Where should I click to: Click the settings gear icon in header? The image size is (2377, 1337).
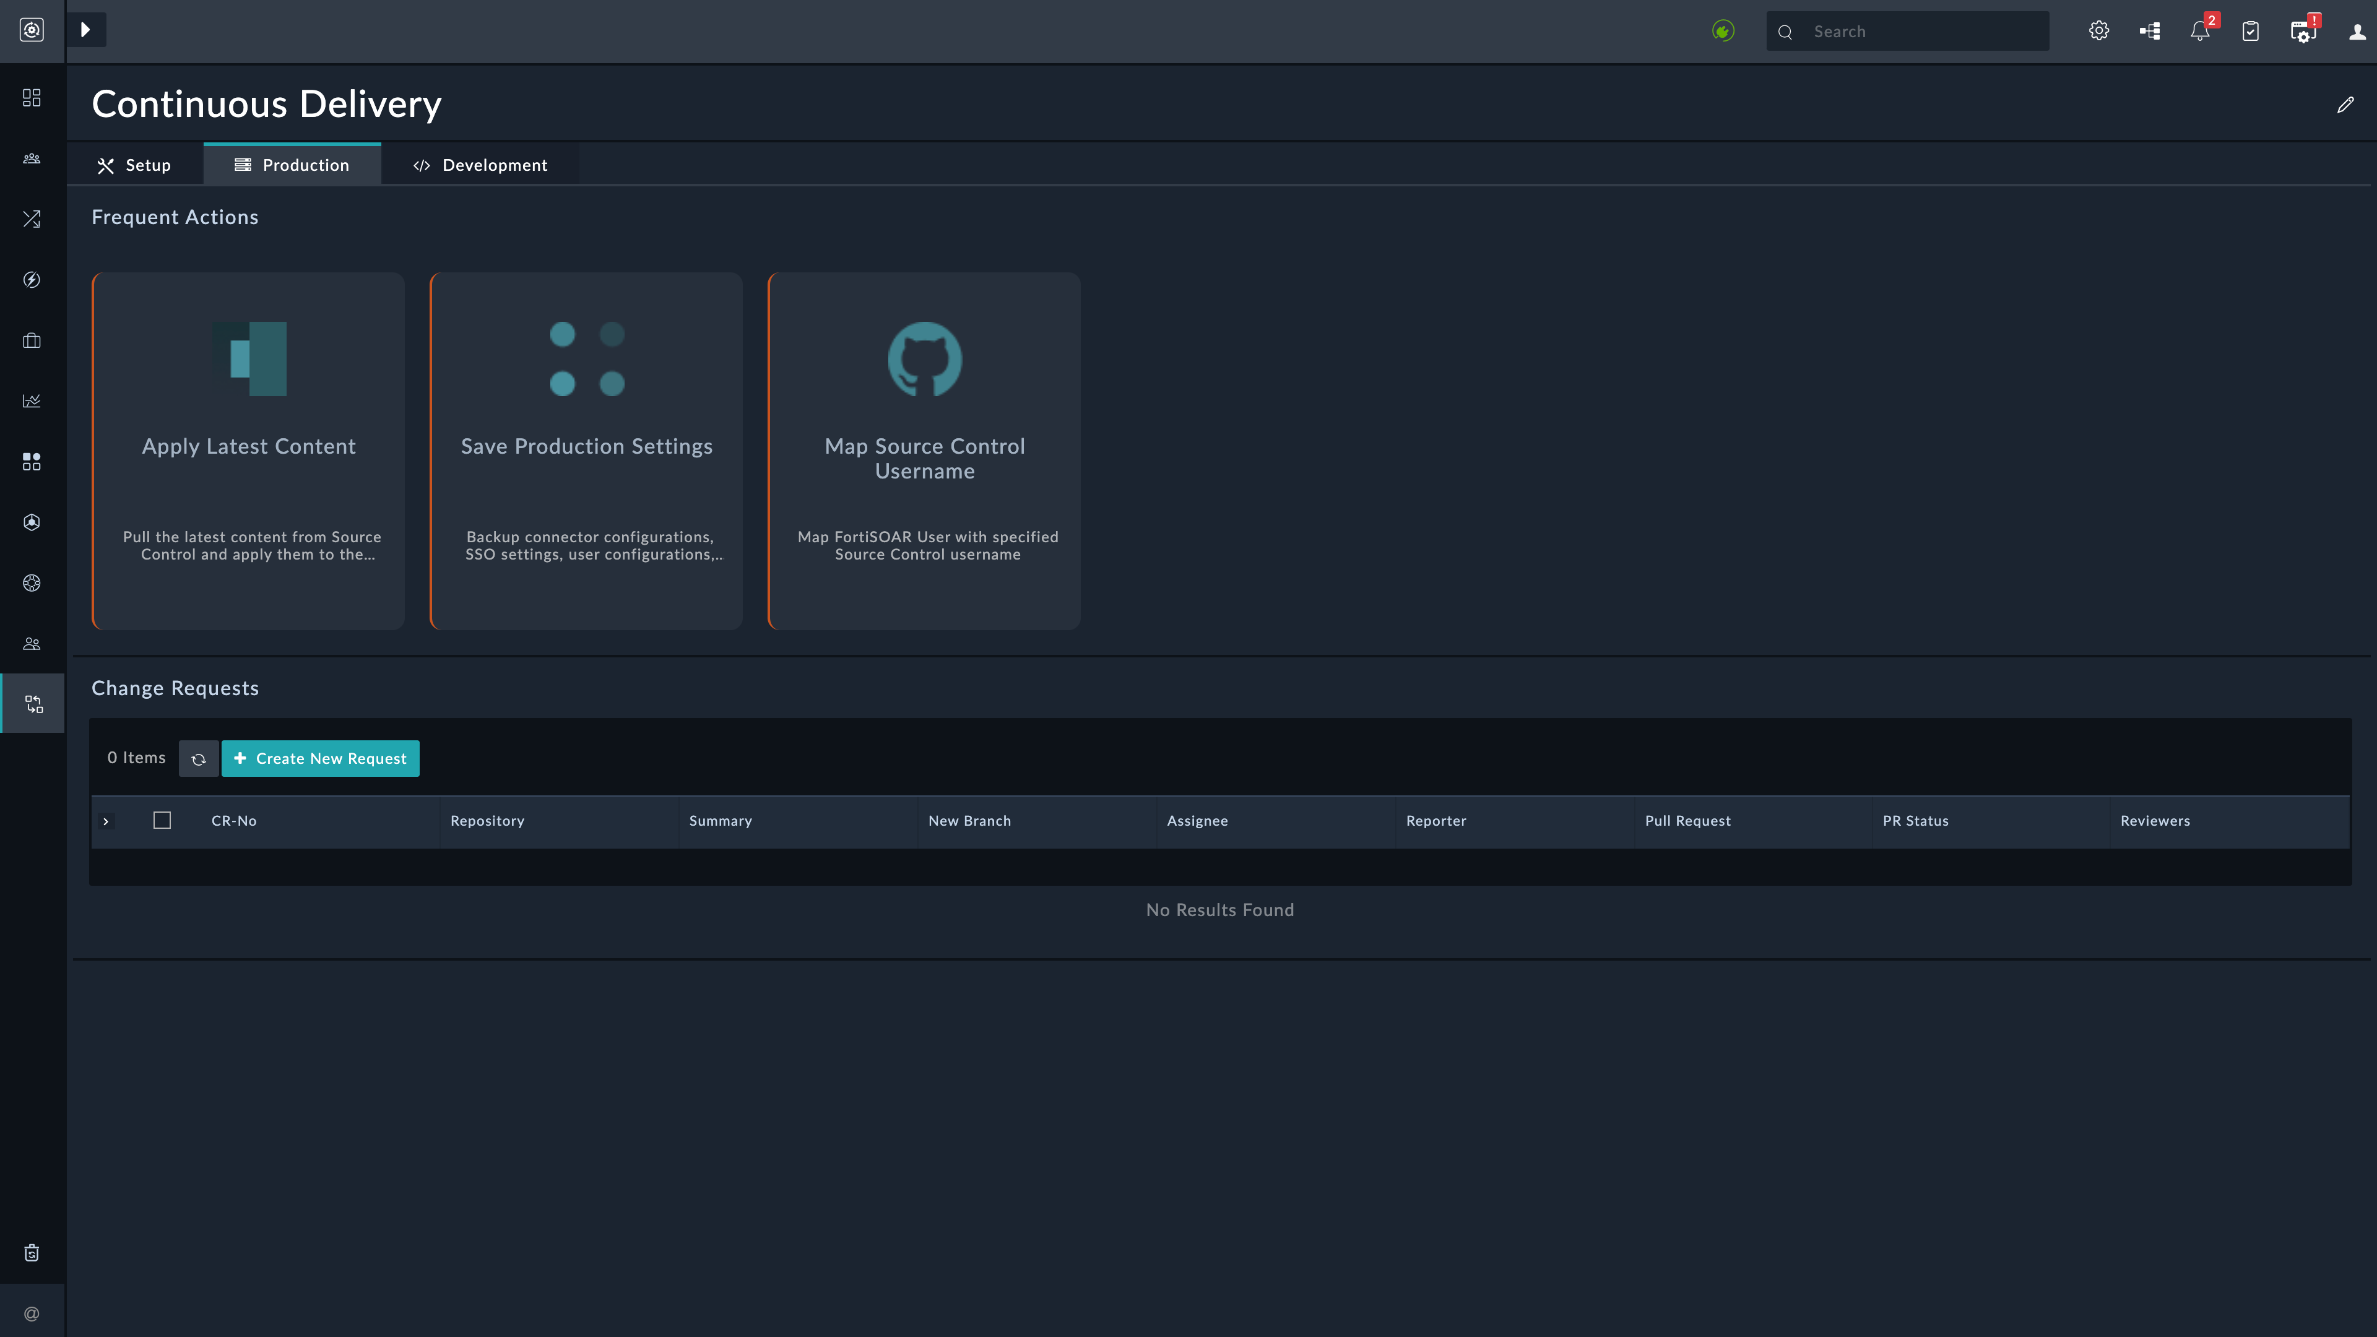pos(2098,32)
